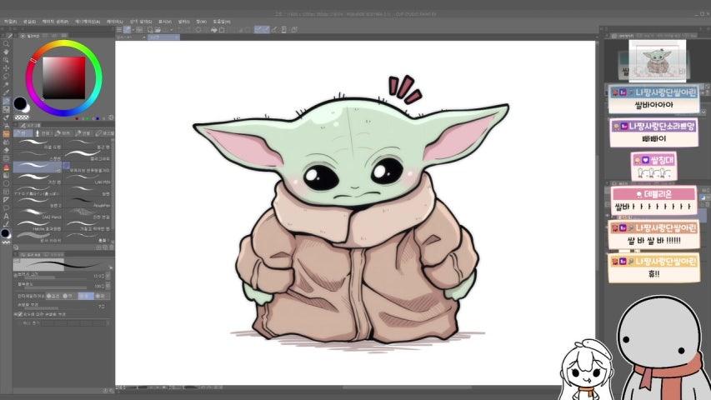Switch to the highlighted canvas tab
The width and height of the screenshot is (711, 400).
163,37
